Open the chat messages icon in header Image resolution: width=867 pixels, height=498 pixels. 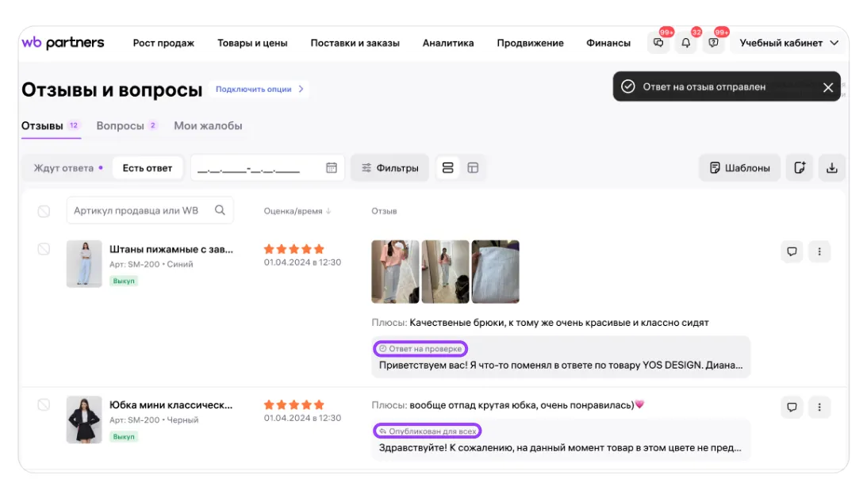coord(658,43)
